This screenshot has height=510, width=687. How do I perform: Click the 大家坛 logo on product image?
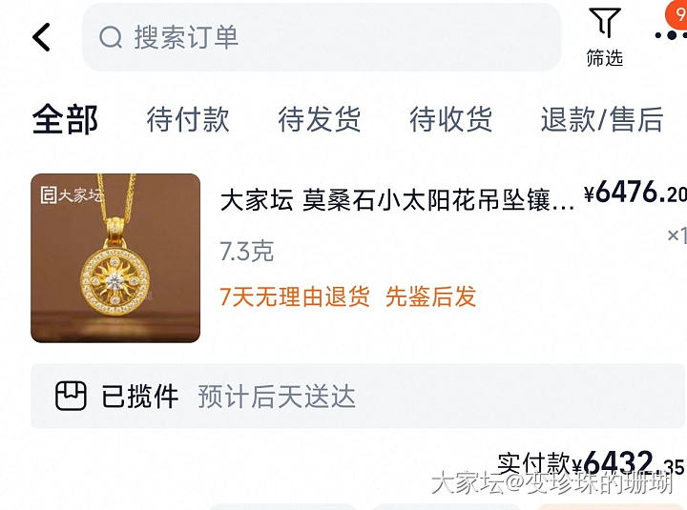[73, 194]
